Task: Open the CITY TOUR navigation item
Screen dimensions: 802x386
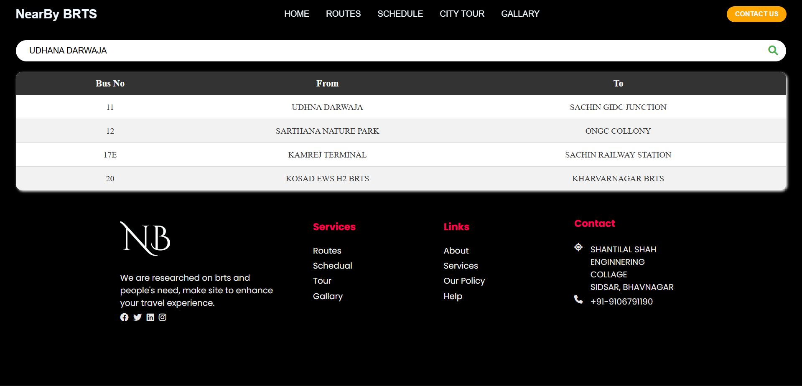Action: tap(462, 14)
